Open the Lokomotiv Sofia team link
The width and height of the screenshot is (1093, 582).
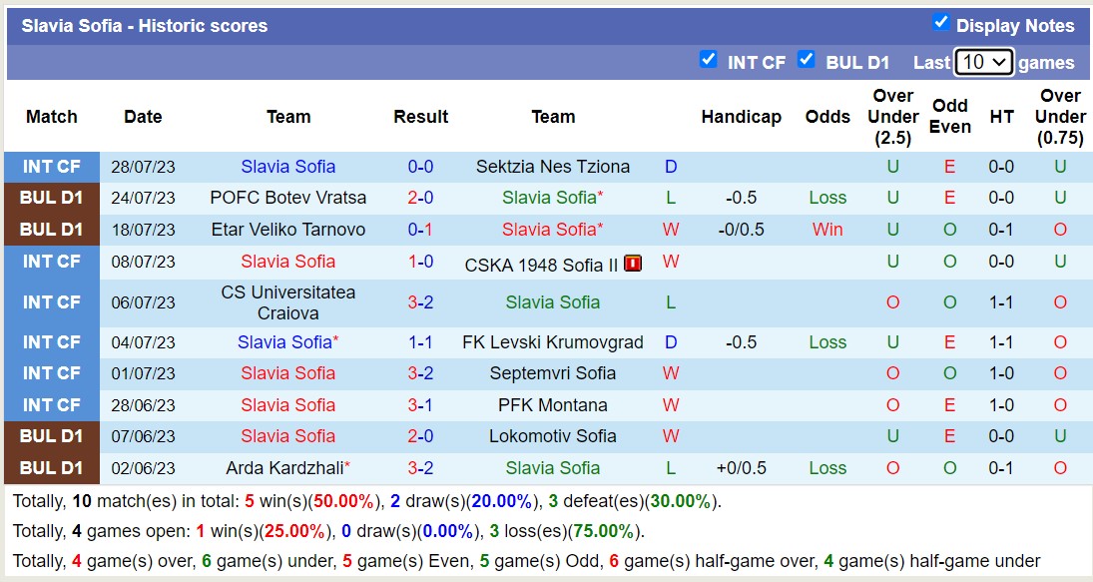(553, 436)
